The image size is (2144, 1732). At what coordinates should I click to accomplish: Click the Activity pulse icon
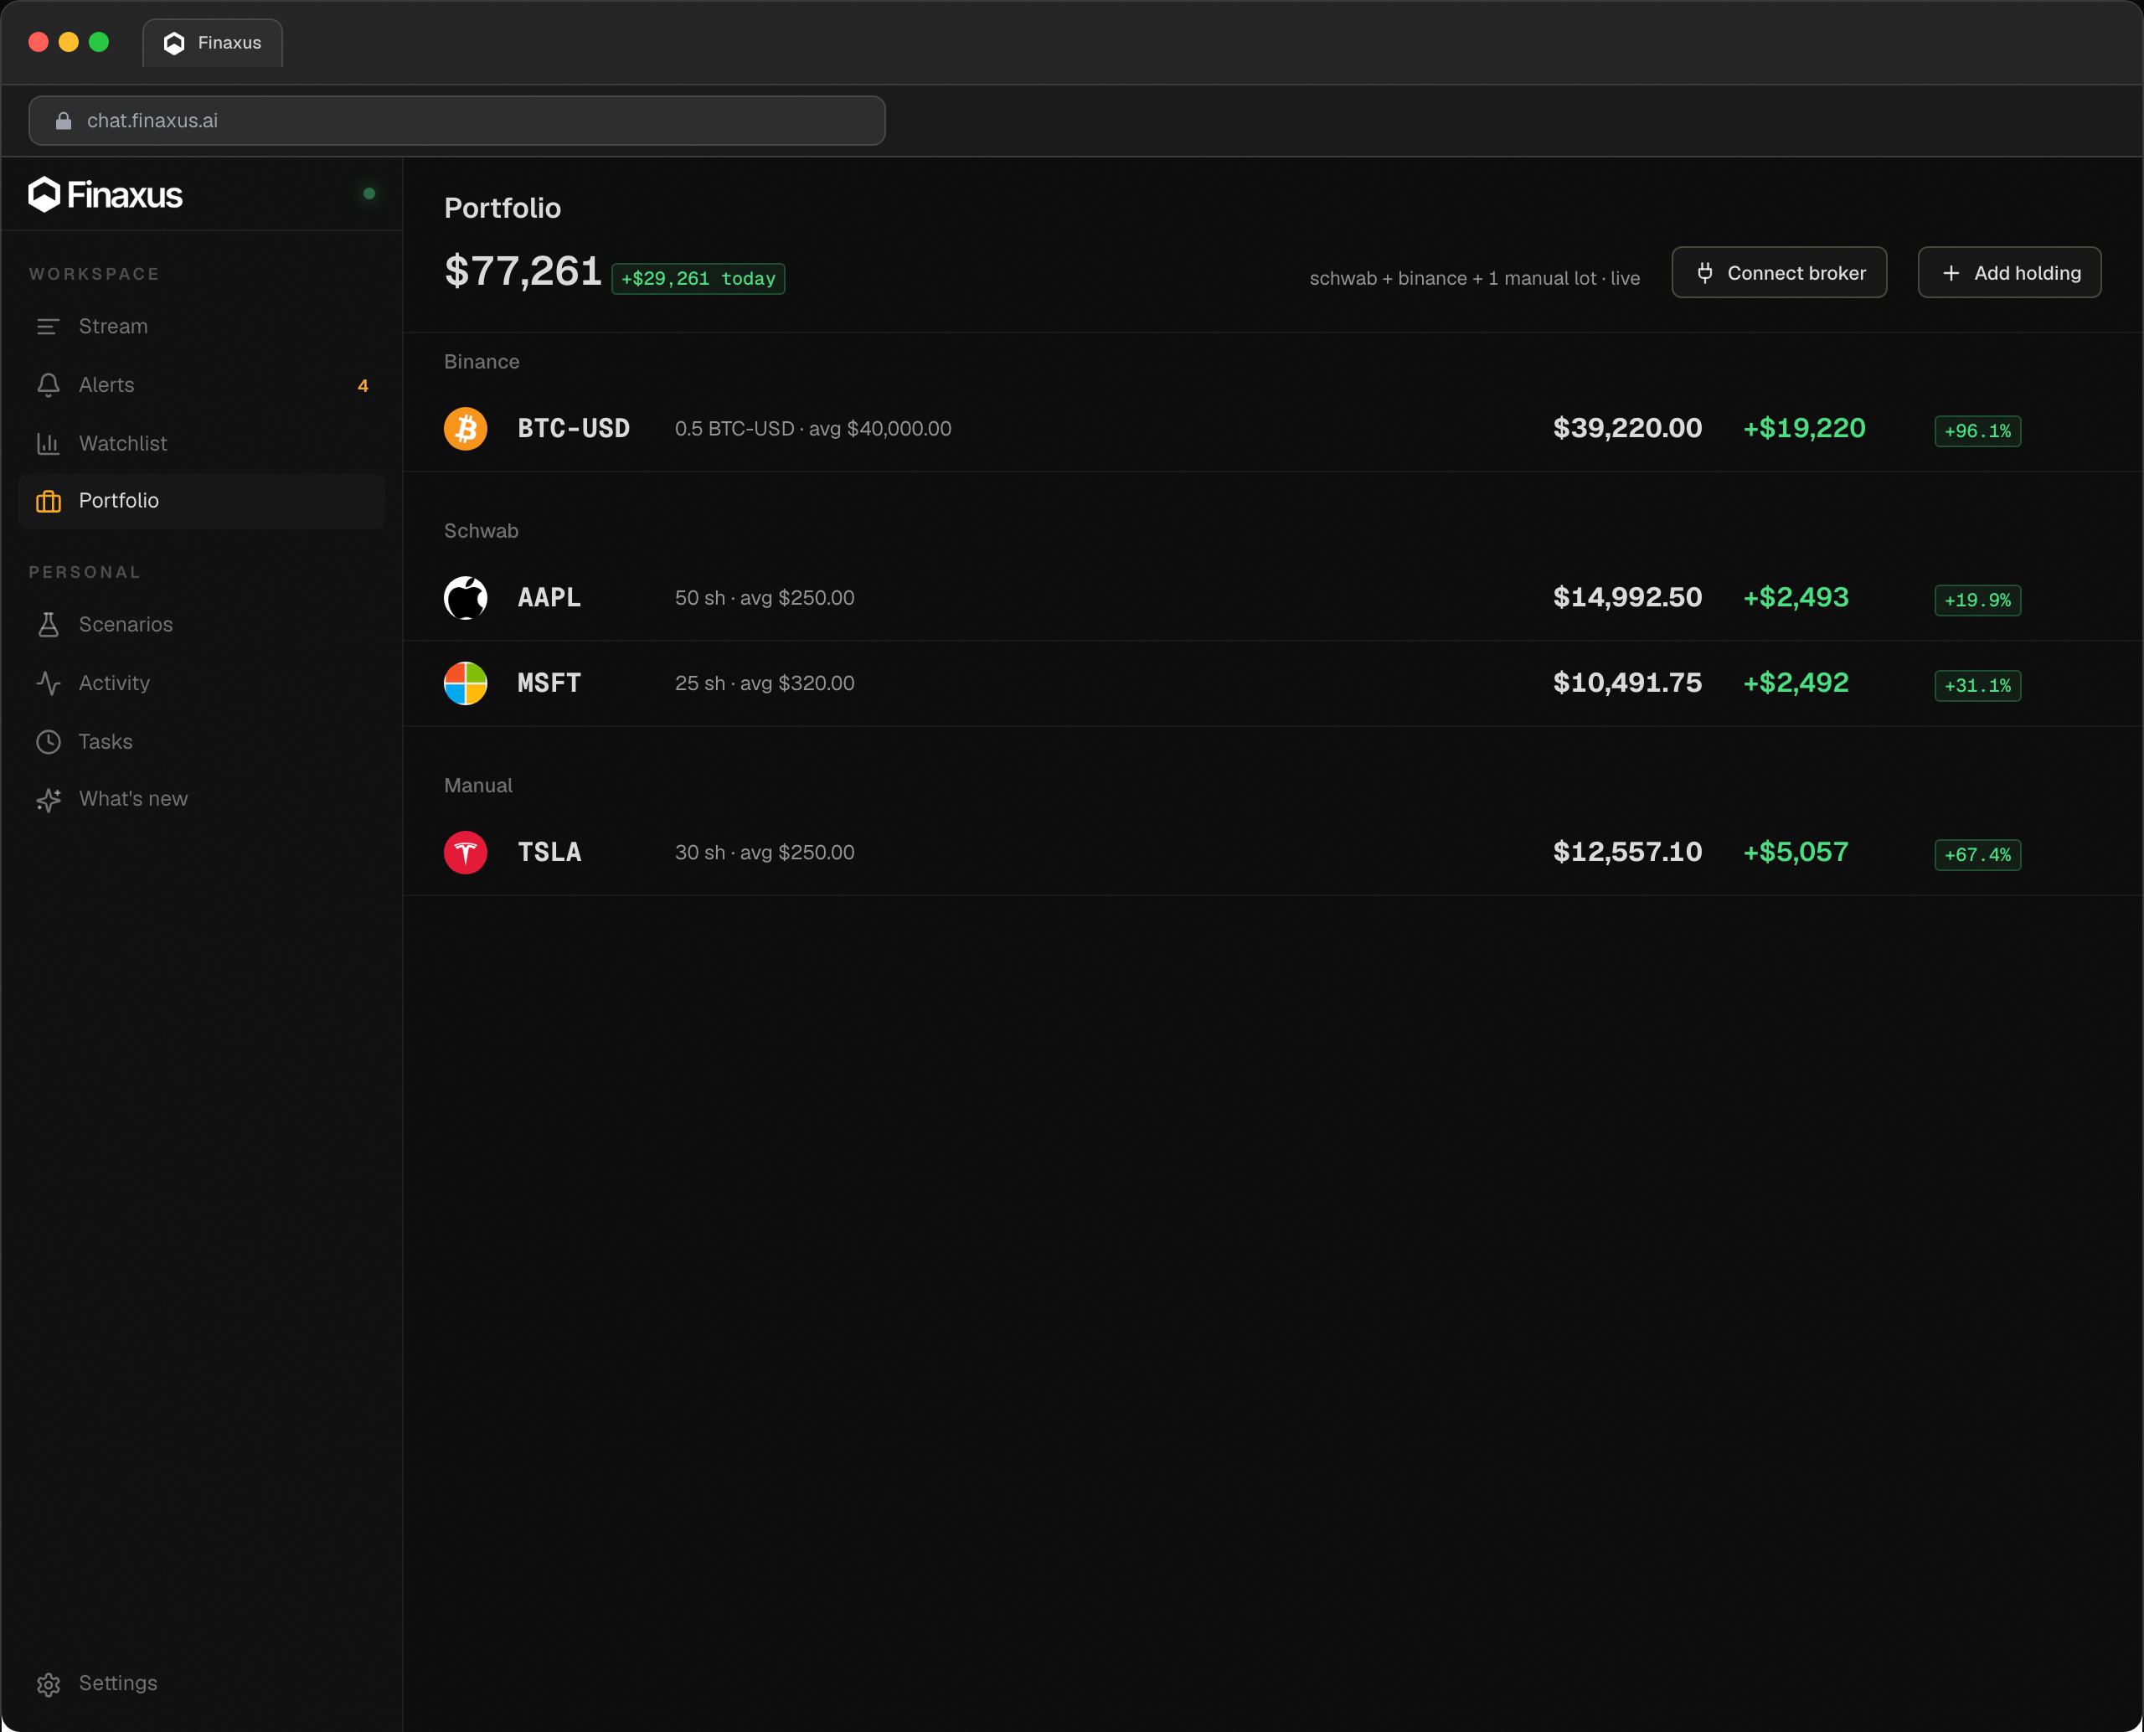pyautogui.click(x=48, y=683)
